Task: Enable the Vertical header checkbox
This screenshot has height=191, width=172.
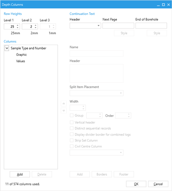Action: [72, 122]
